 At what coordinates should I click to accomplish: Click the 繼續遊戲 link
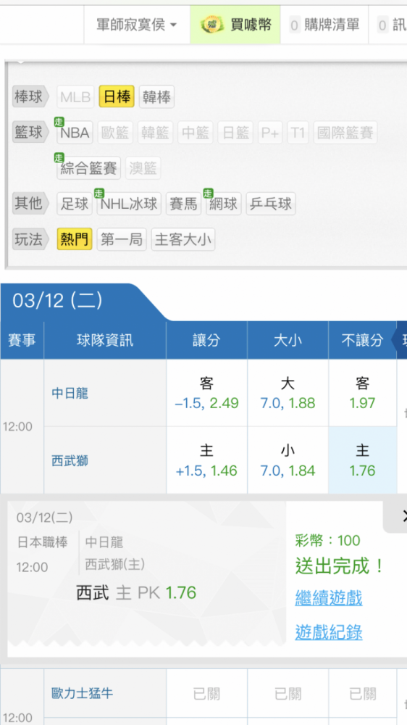pyautogui.click(x=329, y=598)
